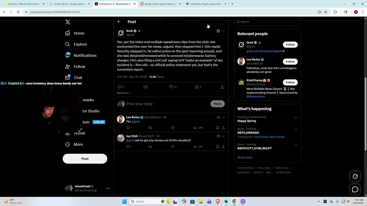Click the Reply button
The height and width of the screenshot is (206, 367).
pyautogui.click(x=218, y=104)
